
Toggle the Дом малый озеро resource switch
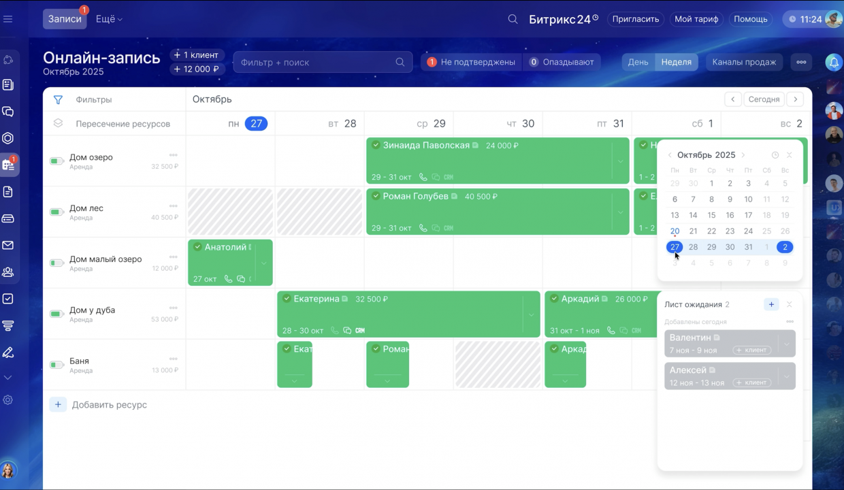(x=56, y=263)
